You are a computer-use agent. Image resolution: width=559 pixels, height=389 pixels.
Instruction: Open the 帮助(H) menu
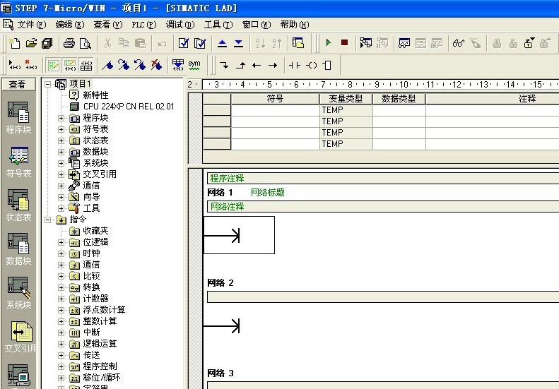point(295,25)
